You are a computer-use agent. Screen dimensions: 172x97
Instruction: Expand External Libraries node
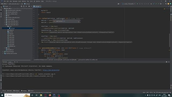[3, 51]
